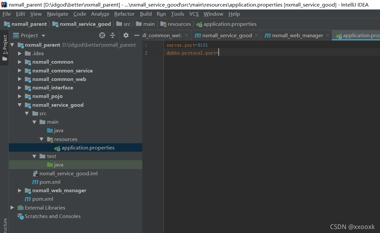Click the locate current file crosshair icon
The image size is (380, 233).
(x=102, y=35)
